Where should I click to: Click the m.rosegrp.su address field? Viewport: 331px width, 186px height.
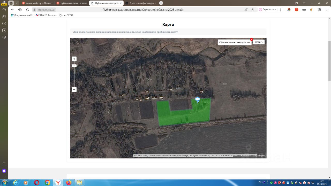click(x=47, y=10)
